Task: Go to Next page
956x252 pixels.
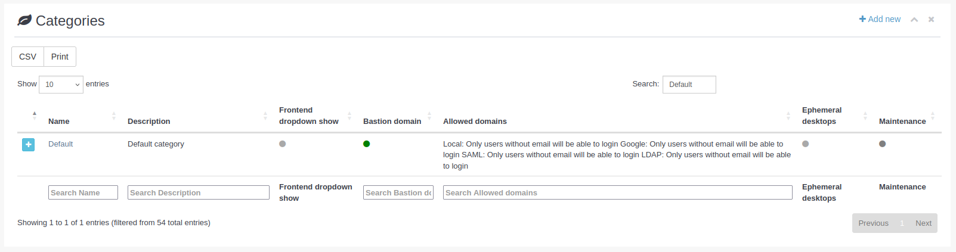Action: click(923, 223)
